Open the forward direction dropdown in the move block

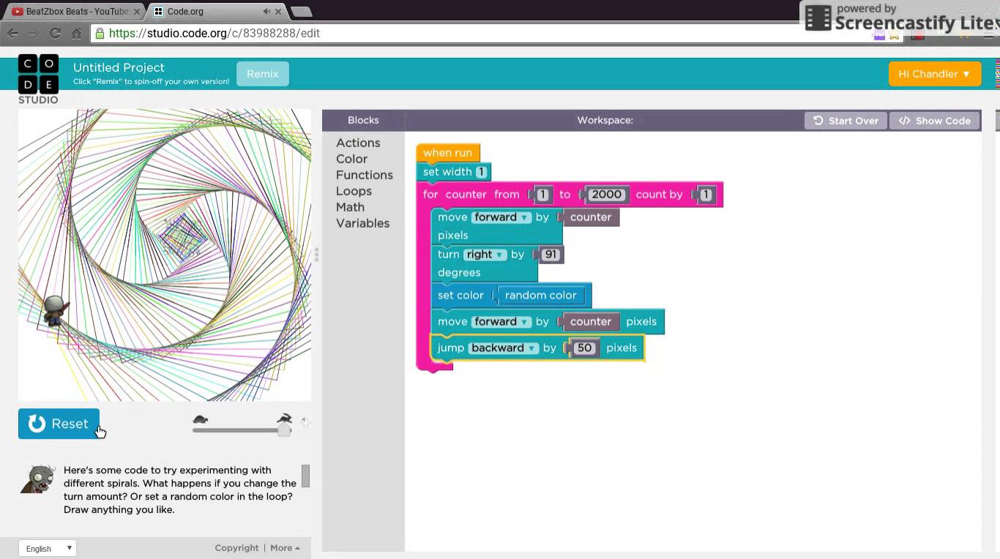[x=526, y=217]
